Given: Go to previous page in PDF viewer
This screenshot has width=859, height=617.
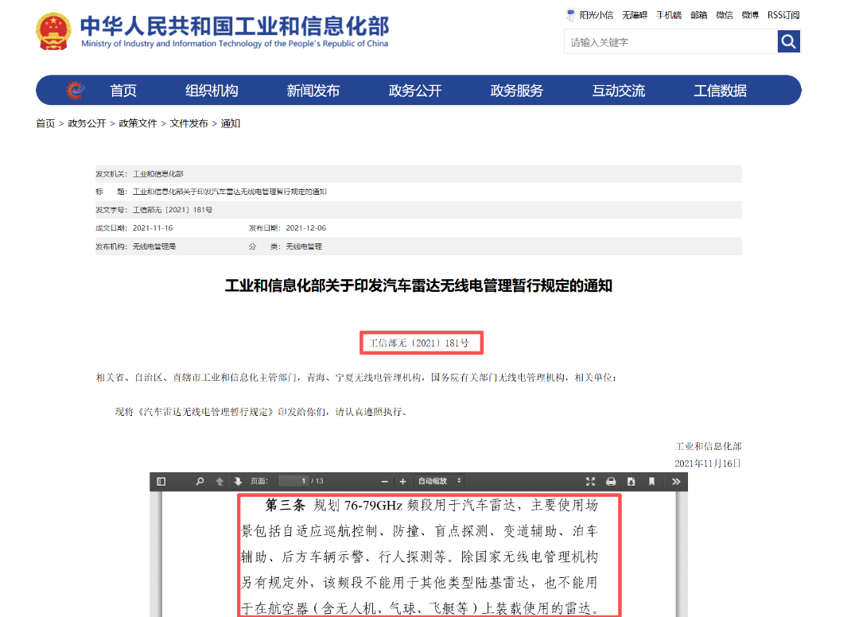Looking at the screenshot, I should 220,481.
